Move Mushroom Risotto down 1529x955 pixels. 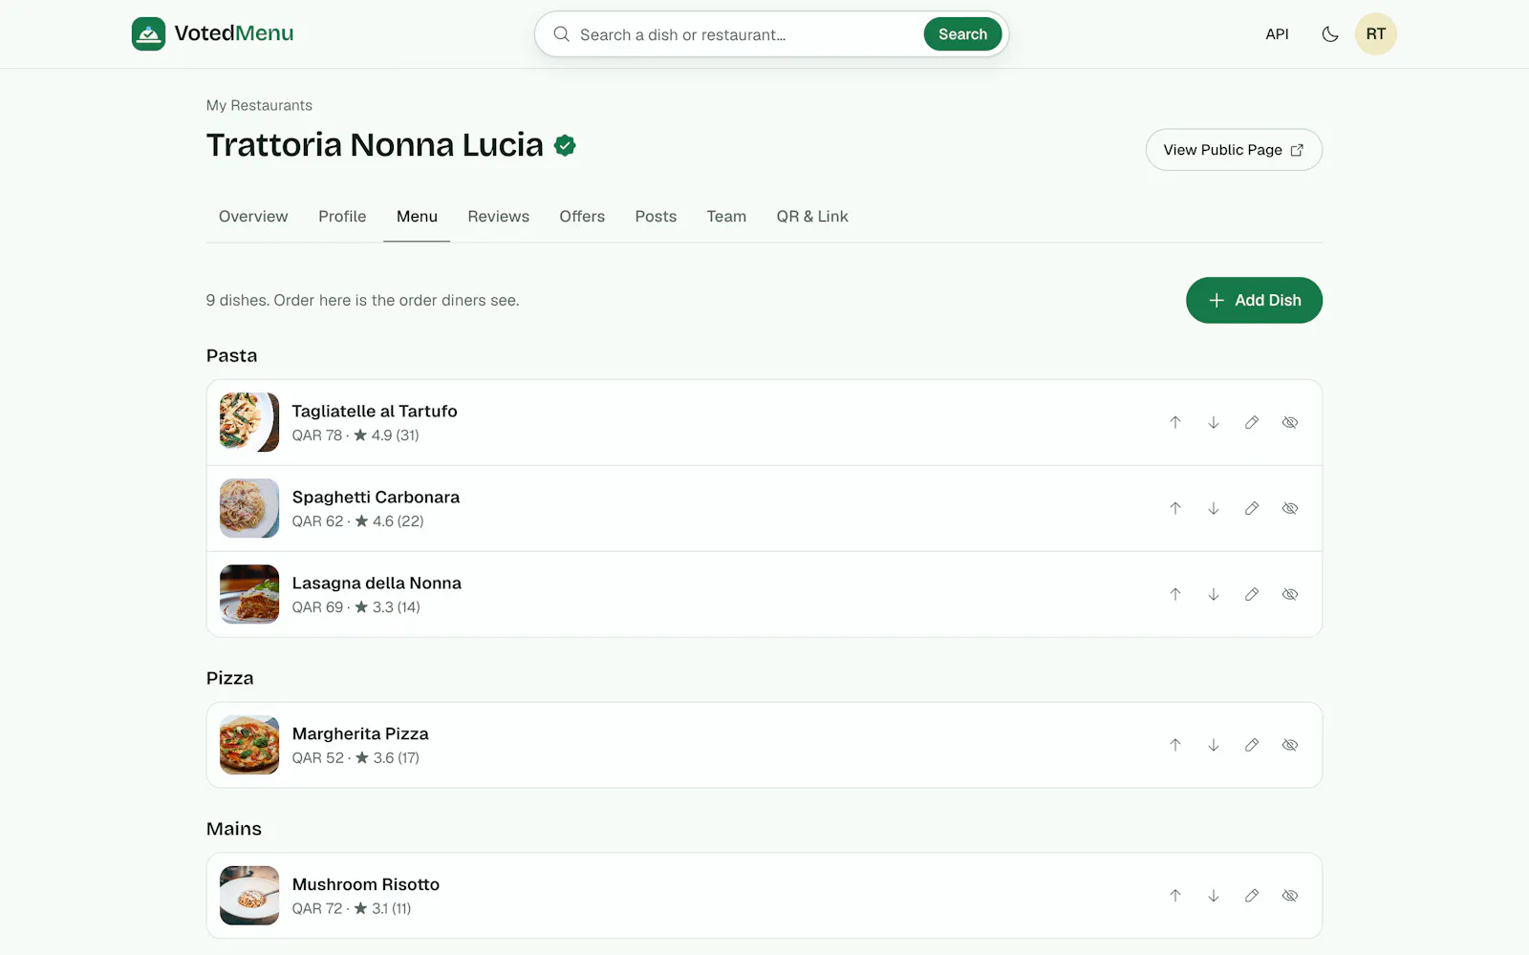(1214, 896)
